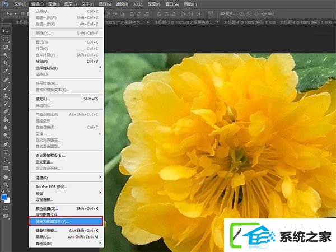Select the Magic Wand tool

6,55
